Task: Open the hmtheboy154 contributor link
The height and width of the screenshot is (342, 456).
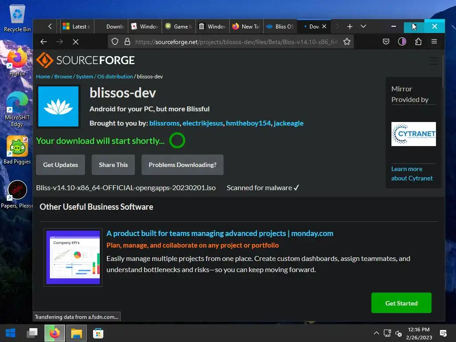Action: [x=248, y=123]
